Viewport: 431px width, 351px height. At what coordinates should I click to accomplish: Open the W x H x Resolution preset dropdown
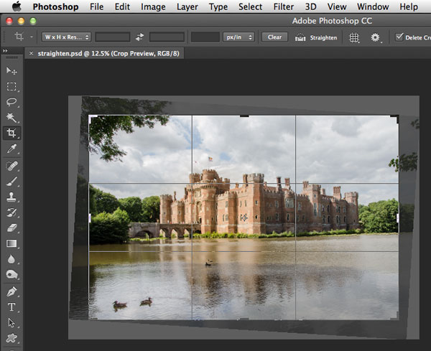pyautogui.click(x=65, y=37)
